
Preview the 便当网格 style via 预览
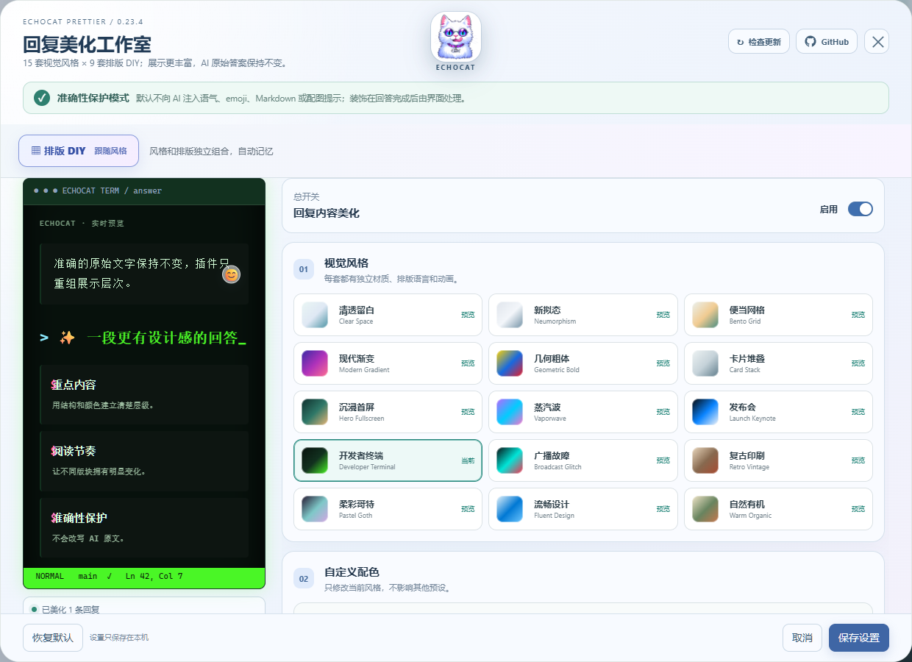(x=858, y=315)
